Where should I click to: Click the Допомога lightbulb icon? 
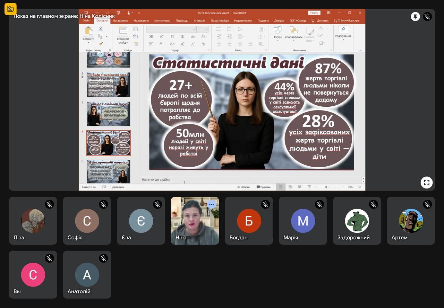point(313,21)
